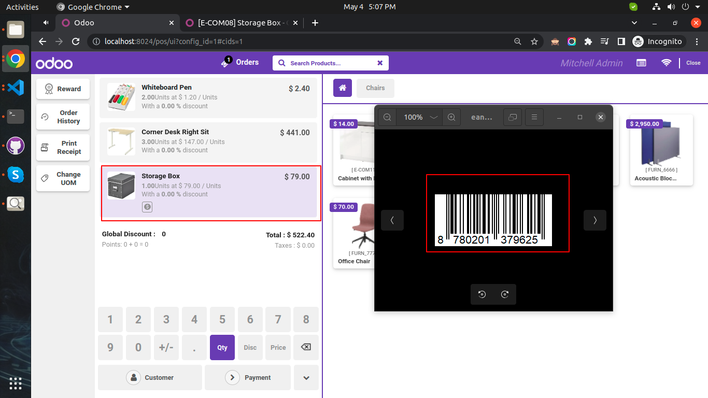Switch numpad to Qty mode
This screenshot has width=708, height=398.
click(x=222, y=347)
